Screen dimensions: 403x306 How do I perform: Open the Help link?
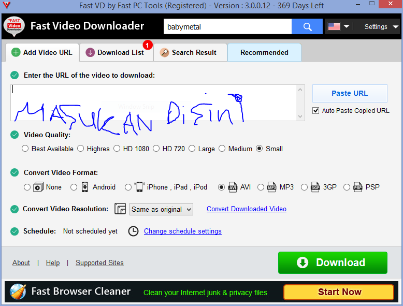[x=53, y=263]
